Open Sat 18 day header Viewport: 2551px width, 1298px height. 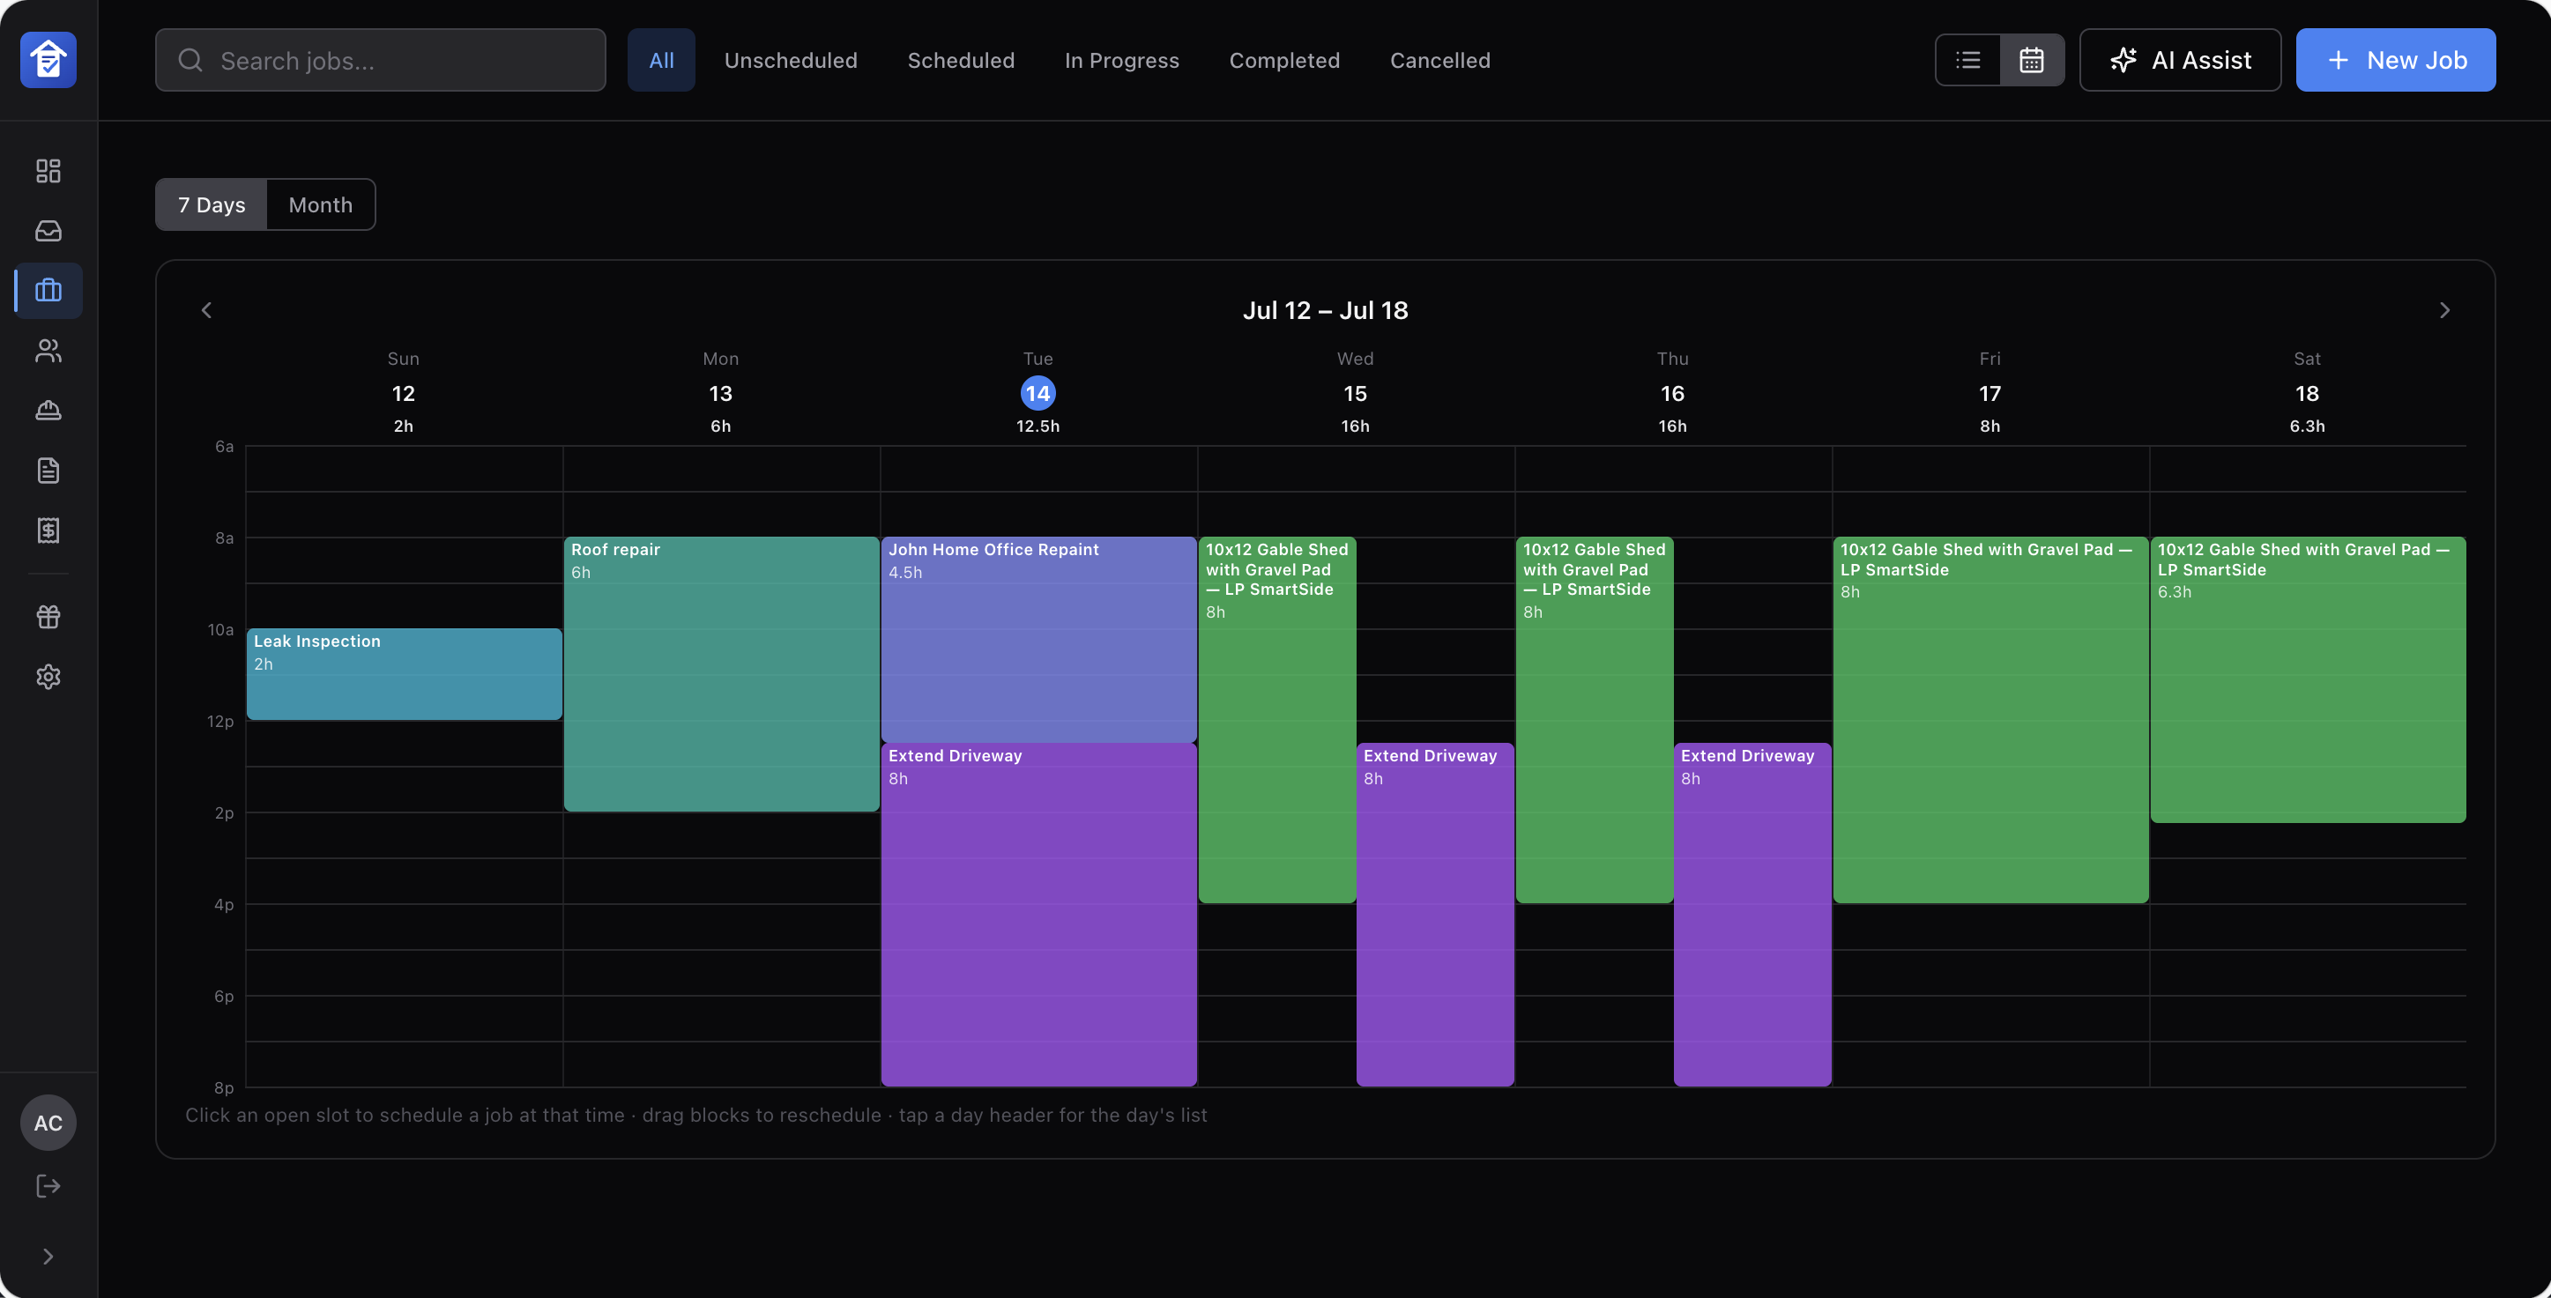click(2308, 392)
